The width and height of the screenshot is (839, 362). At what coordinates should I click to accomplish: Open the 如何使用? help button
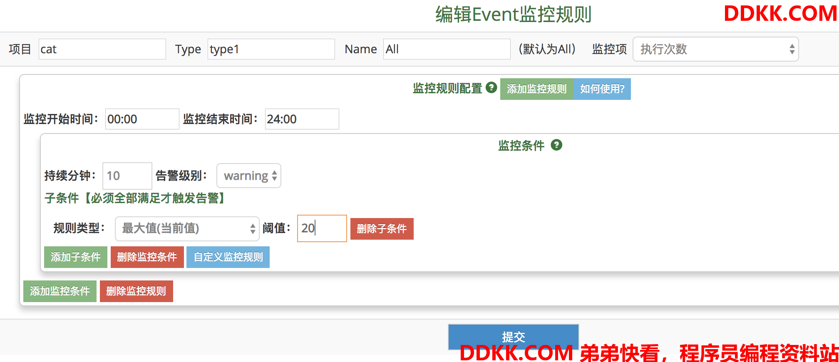(602, 89)
